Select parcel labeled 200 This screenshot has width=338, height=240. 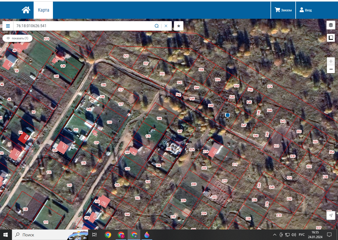pos(194,184)
